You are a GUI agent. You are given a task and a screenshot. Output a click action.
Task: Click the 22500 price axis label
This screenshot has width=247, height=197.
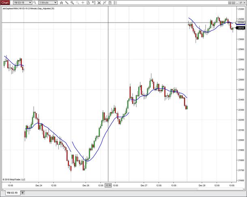[x=241, y=90]
